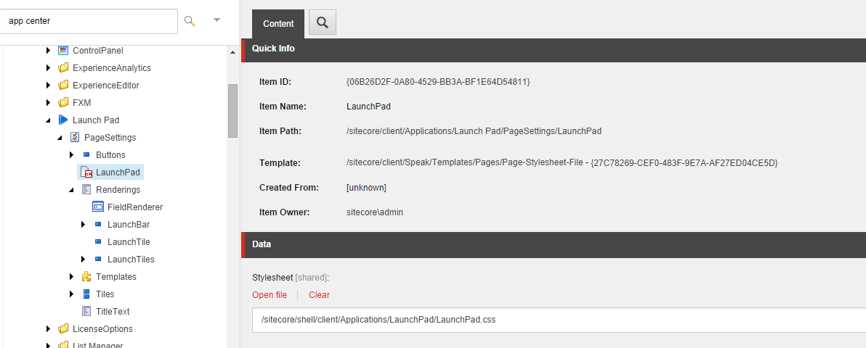Click the Templates puzzle-piece icon

point(86,276)
